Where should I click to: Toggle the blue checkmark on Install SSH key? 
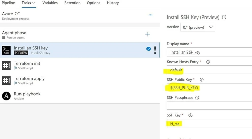149,49
